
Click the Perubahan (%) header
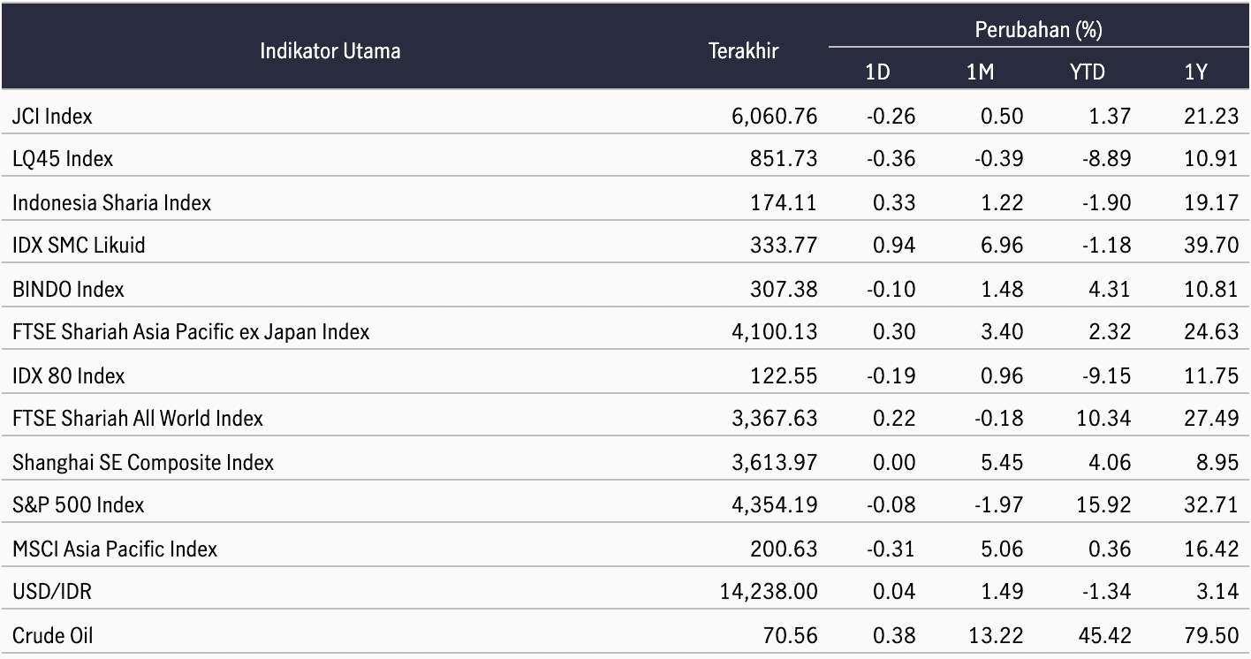tap(1038, 30)
